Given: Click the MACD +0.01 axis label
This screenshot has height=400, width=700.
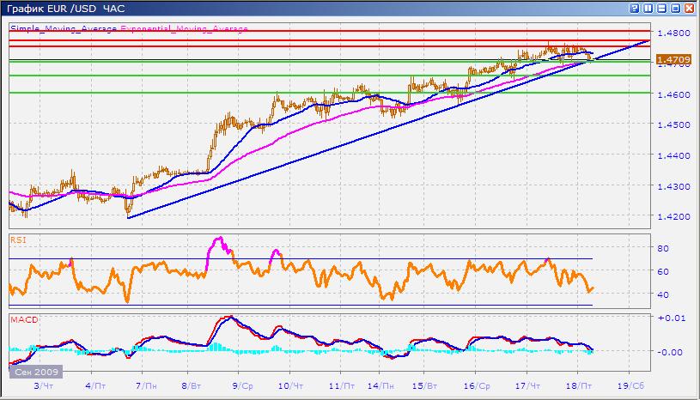Looking at the screenshot, I should click(668, 319).
